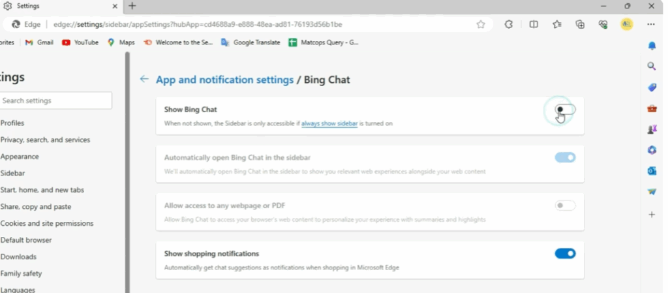
Task: Go to App and notification settings breadcrumb
Action: [224, 80]
